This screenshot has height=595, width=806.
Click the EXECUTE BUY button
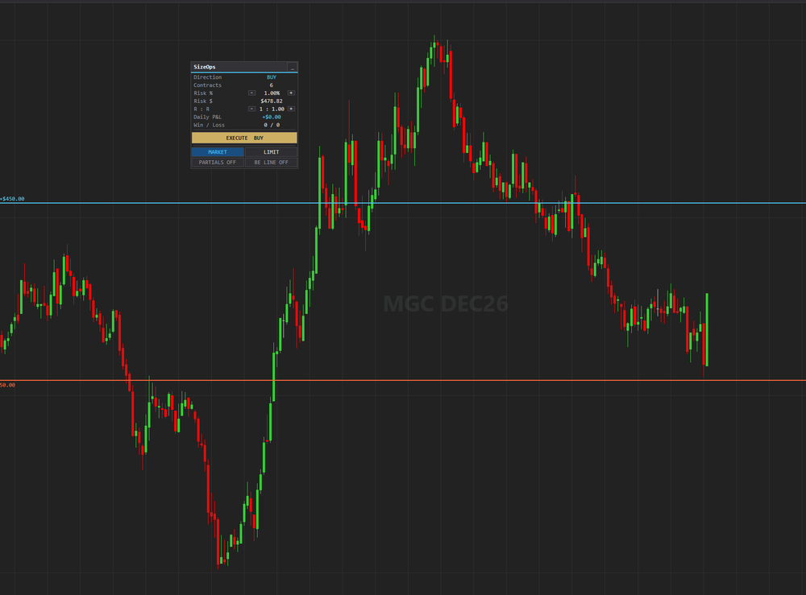[244, 138]
